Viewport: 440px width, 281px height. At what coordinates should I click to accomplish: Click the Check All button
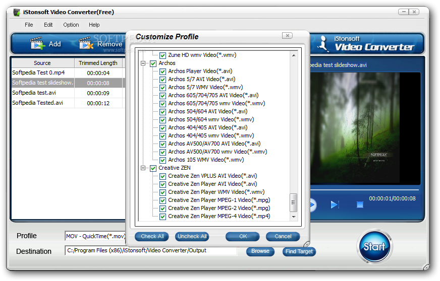[152, 237]
